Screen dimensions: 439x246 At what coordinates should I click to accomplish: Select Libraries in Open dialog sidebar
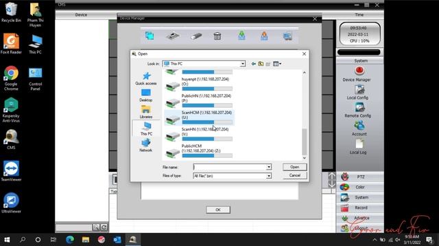tap(146, 112)
